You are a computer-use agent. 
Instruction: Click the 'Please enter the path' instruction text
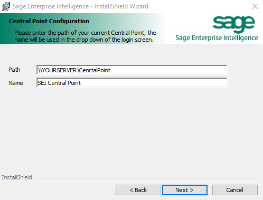point(85,36)
